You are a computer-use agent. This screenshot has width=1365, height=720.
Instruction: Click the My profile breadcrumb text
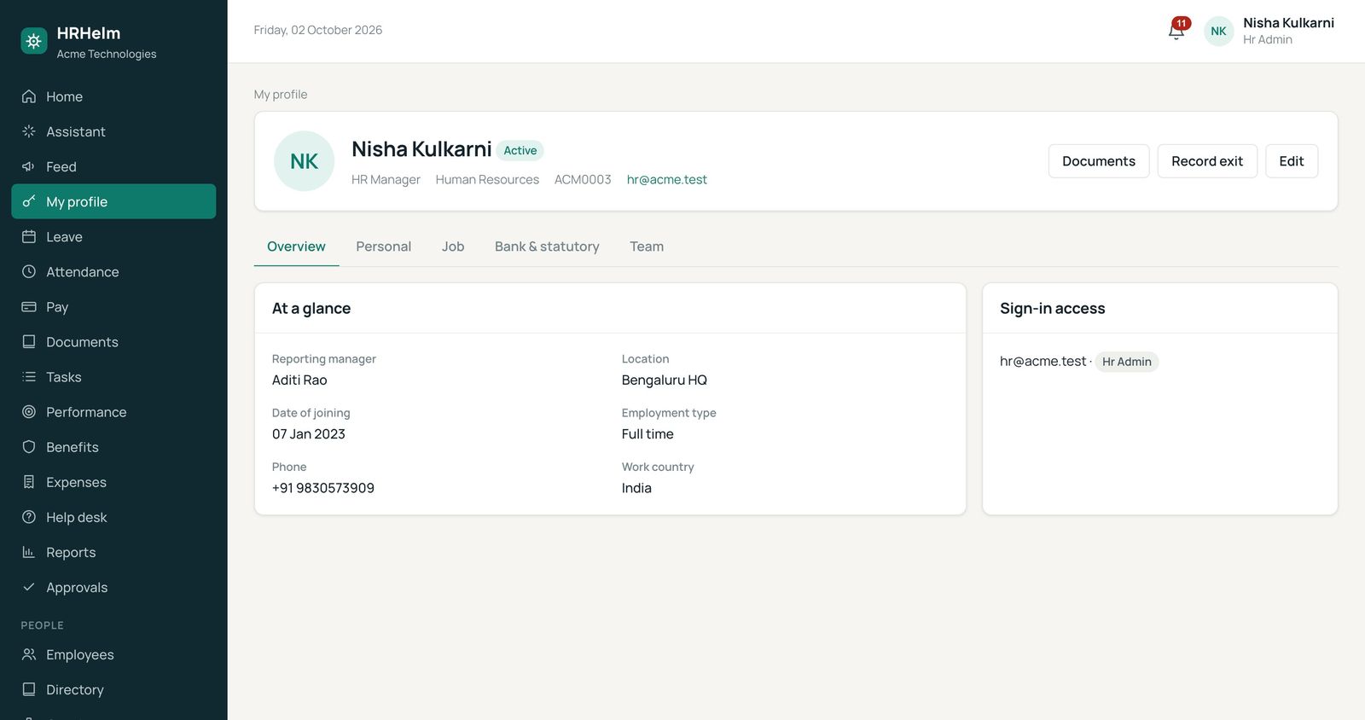[281, 95]
